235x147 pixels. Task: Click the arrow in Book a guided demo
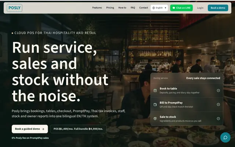coord(43,129)
